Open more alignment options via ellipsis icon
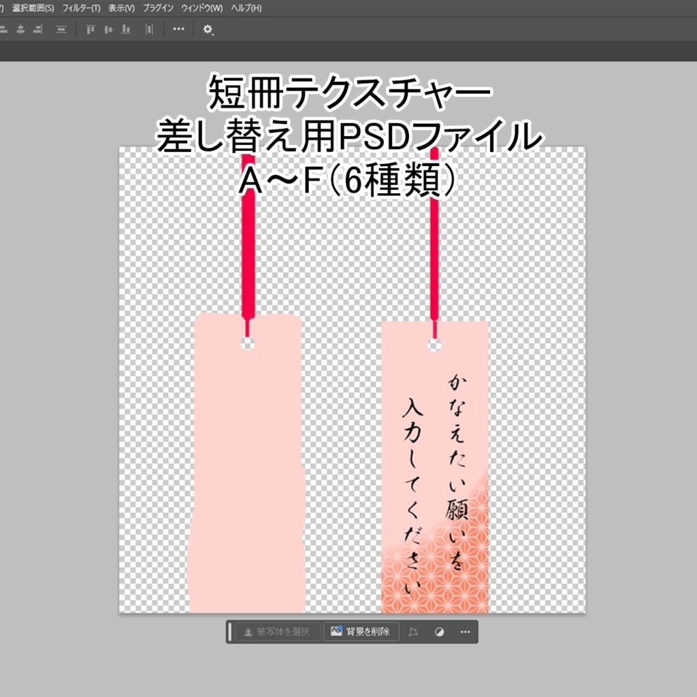Screen dimensions: 697x697 [x=178, y=30]
